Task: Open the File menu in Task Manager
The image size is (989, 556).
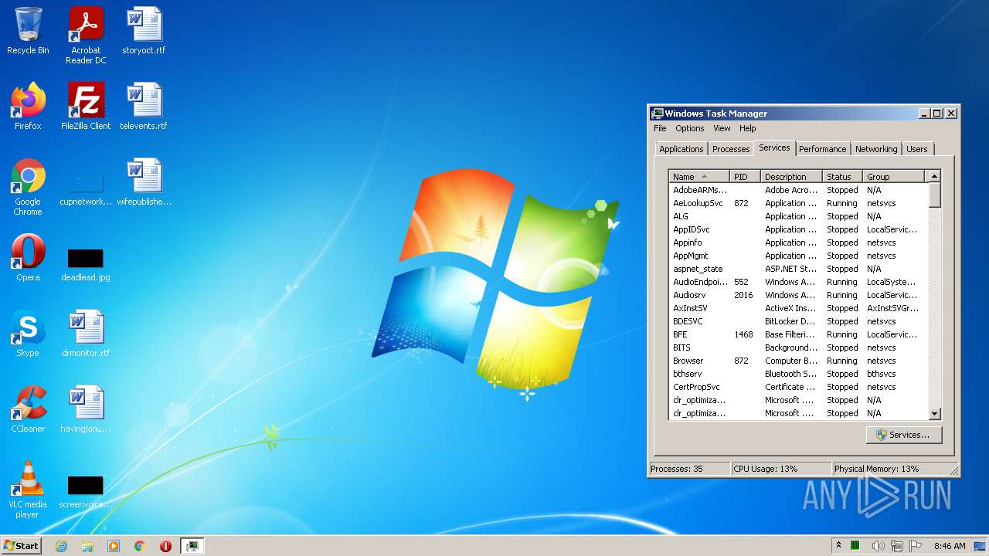Action: (660, 128)
